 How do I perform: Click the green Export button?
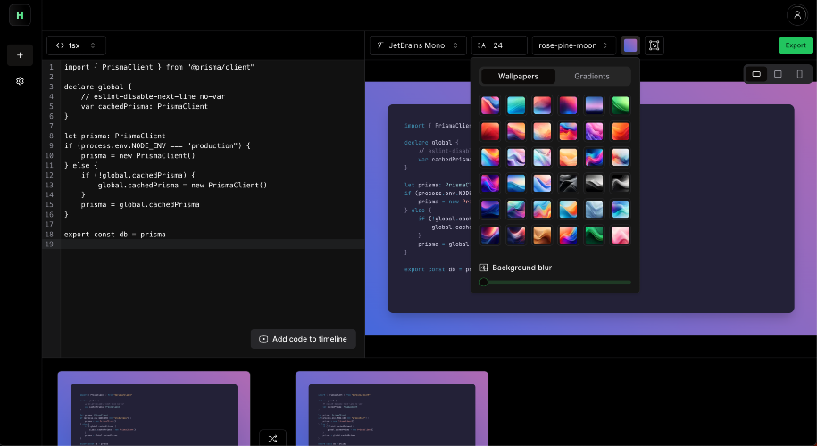[795, 45]
